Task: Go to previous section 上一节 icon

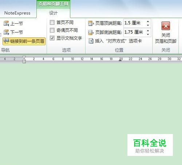Action: coord(6,23)
